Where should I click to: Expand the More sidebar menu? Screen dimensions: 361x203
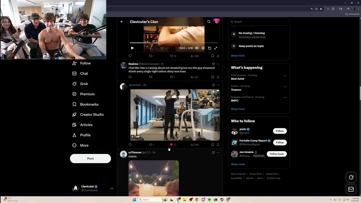click(x=80, y=145)
